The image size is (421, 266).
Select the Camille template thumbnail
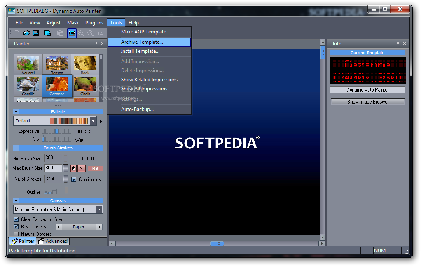tap(28, 86)
